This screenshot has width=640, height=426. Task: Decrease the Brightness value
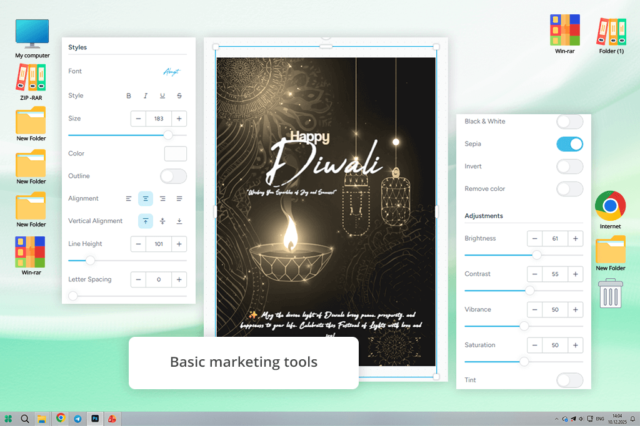point(535,239)
